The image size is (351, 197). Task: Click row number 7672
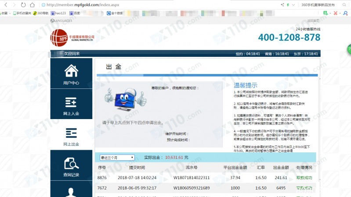(102, 188)
